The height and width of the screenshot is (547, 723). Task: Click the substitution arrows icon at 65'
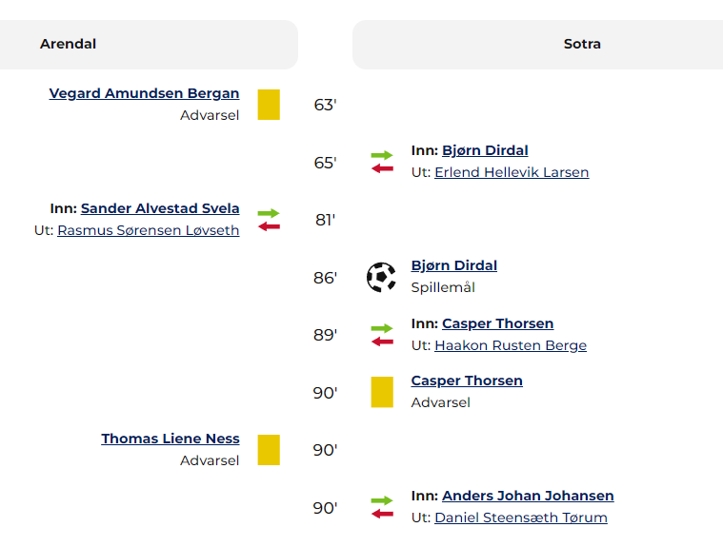pos(382,162)
